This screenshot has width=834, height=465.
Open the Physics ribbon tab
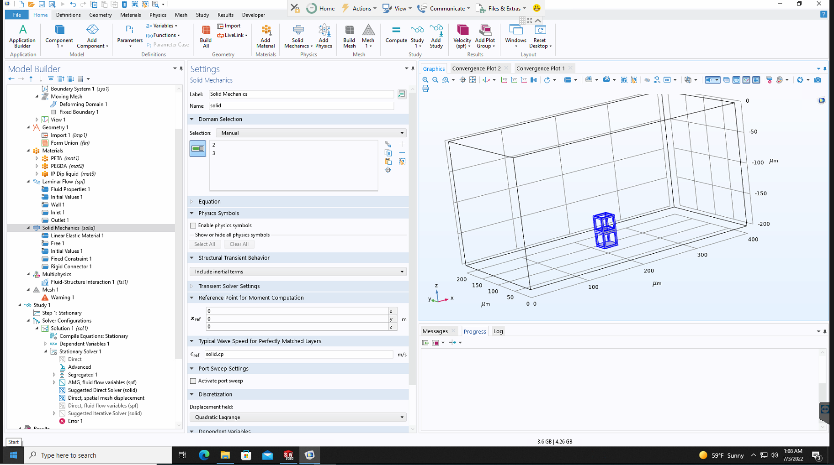pyautogui.click(x=158, y=15)
